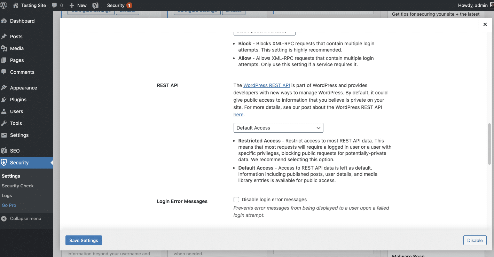Click Howdy, admin account menu

pos(473,5)
